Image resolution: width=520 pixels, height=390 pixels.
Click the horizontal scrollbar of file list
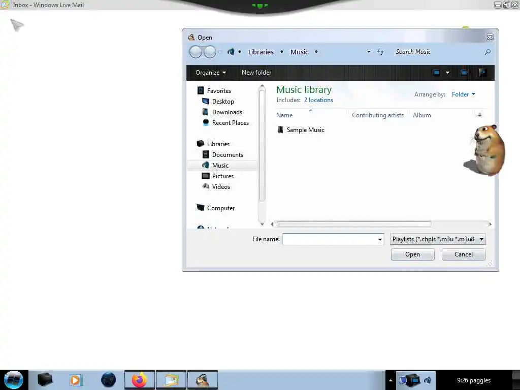353,224
